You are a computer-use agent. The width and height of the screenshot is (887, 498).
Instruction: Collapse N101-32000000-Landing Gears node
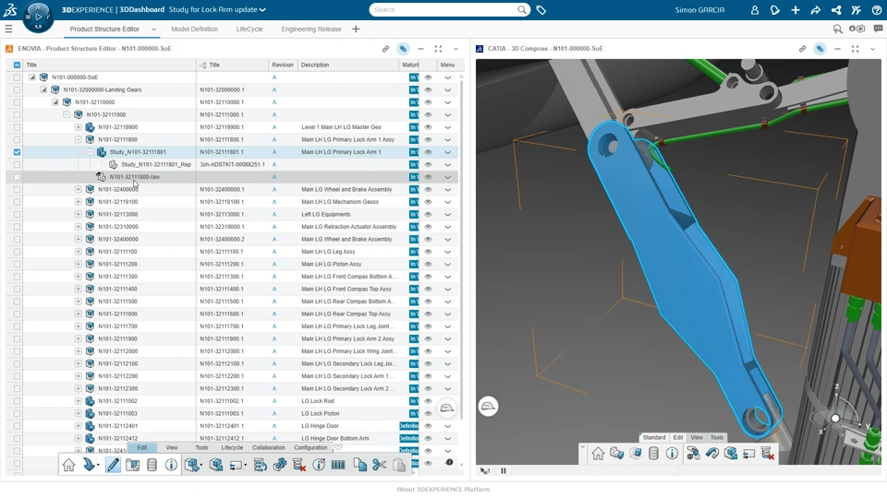tap(43, 89)
